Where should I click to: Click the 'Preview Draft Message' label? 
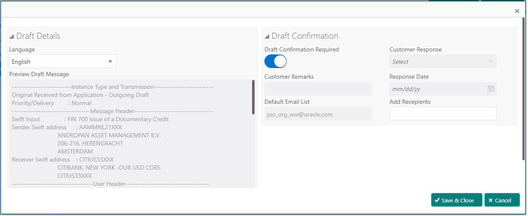pyautogui.click(x=39, y=74)
